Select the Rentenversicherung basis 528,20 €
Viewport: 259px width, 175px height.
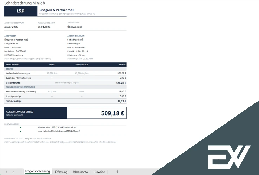point(52,91)
